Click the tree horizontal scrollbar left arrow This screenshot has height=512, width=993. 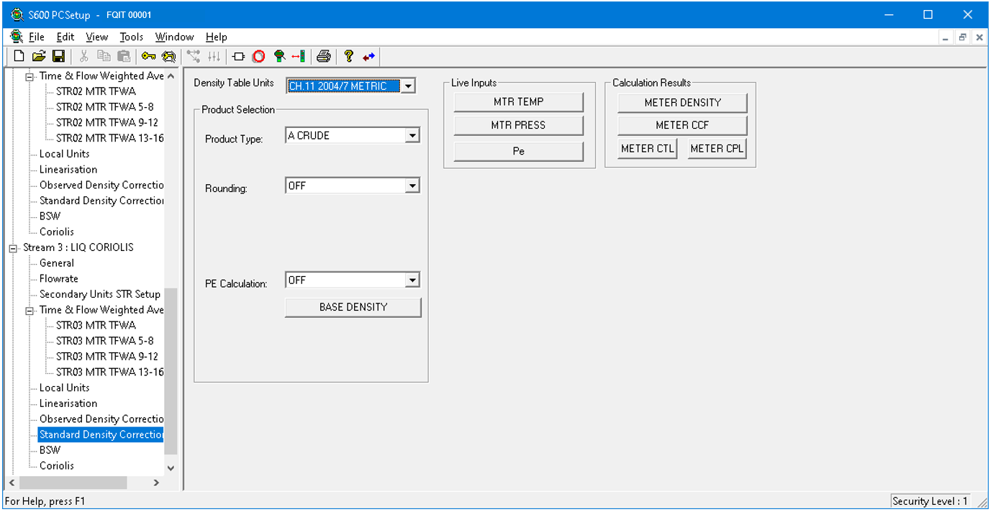coord(11,483)
